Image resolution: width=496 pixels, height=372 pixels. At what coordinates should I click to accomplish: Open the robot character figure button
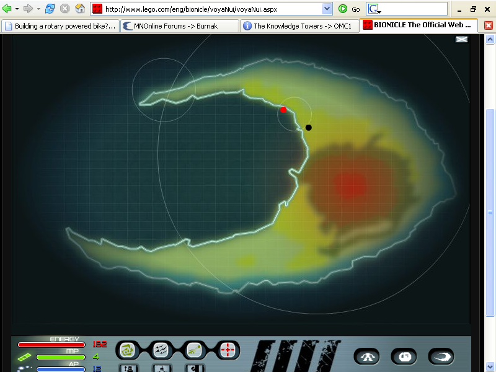coord(366,357)
